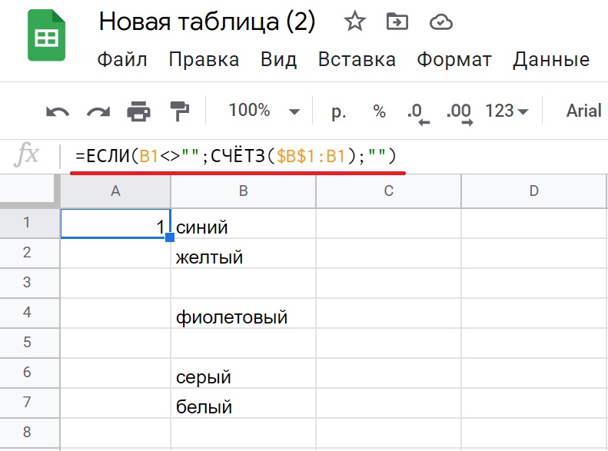
Task: Select cell containing фиолетовый
Action: pyautogui.click(x=243, y=317)
